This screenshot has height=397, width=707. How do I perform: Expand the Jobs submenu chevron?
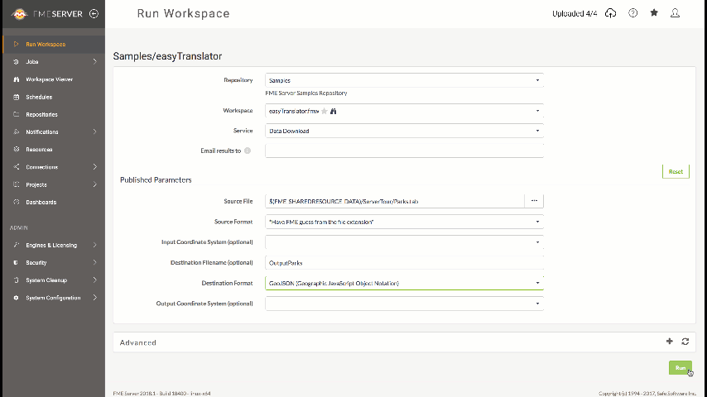coord(94,62)
